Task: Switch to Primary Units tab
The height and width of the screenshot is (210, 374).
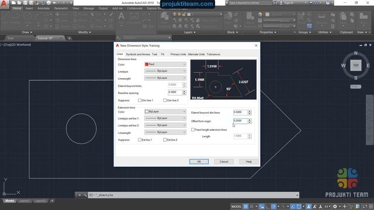Action: pos(178,54)
